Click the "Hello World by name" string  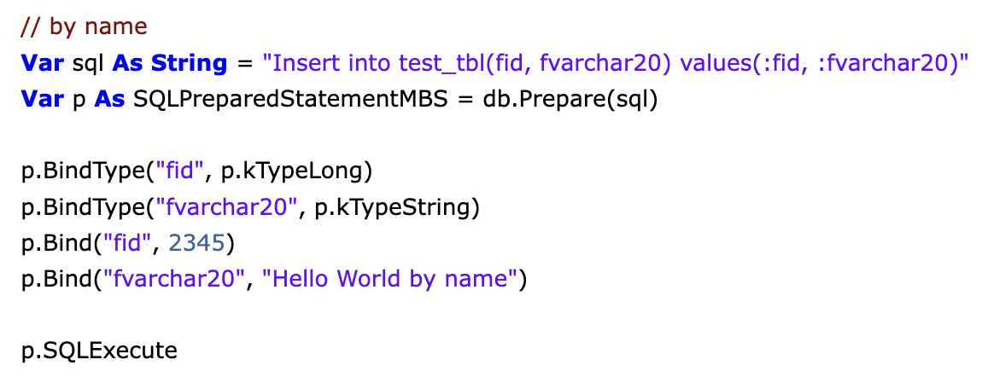(389, 279)
